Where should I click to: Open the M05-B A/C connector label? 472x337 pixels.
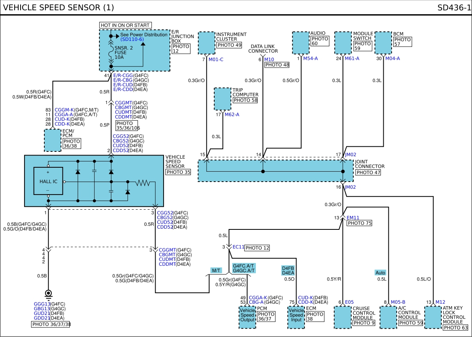398,302
